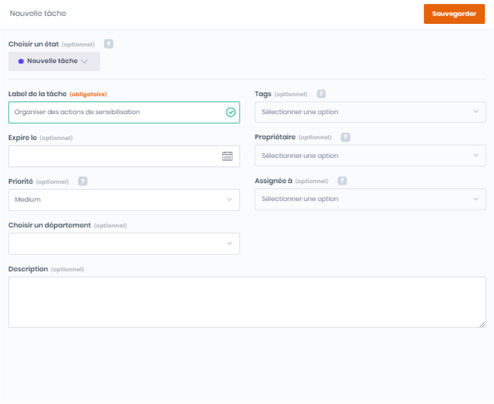Open the Priorité dropdown showing Medium
The width and height of the screenshot is (494, 404).
click(124, 199)
